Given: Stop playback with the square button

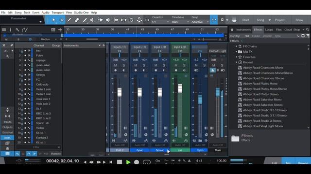Looking at the screenshot, I should (x=120, y=162).
